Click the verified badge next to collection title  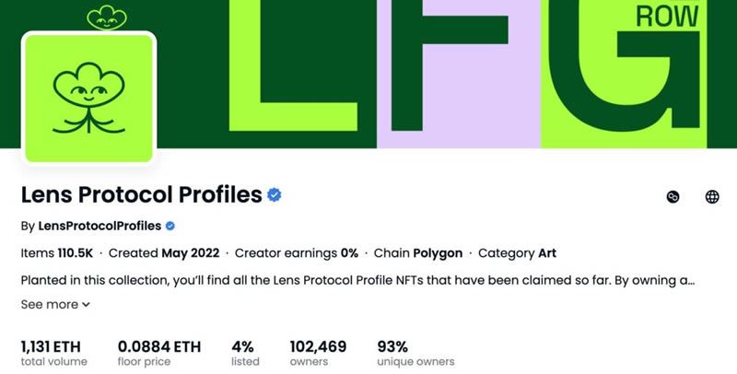(275, 195)
